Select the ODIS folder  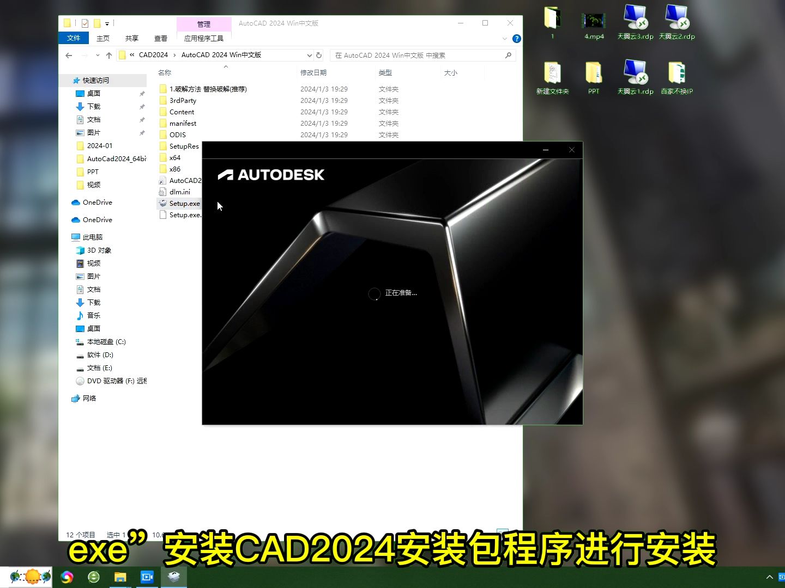[x=178, y=134]
